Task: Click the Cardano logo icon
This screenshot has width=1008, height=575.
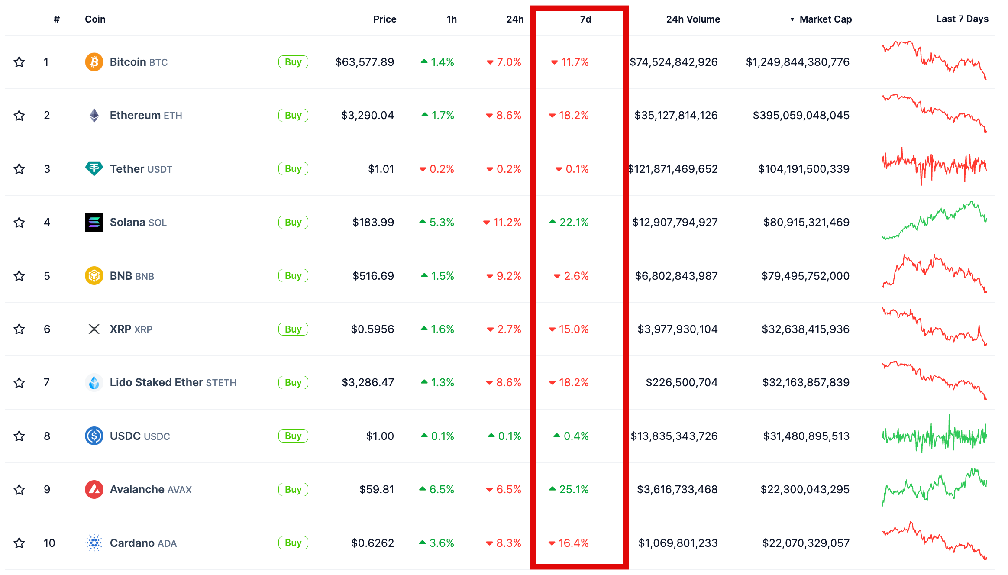Action: (94, 543)
